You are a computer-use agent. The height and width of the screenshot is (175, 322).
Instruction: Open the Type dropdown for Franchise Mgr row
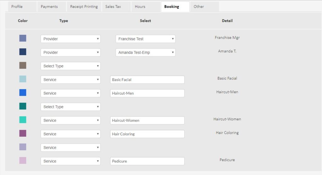[70, 39]
